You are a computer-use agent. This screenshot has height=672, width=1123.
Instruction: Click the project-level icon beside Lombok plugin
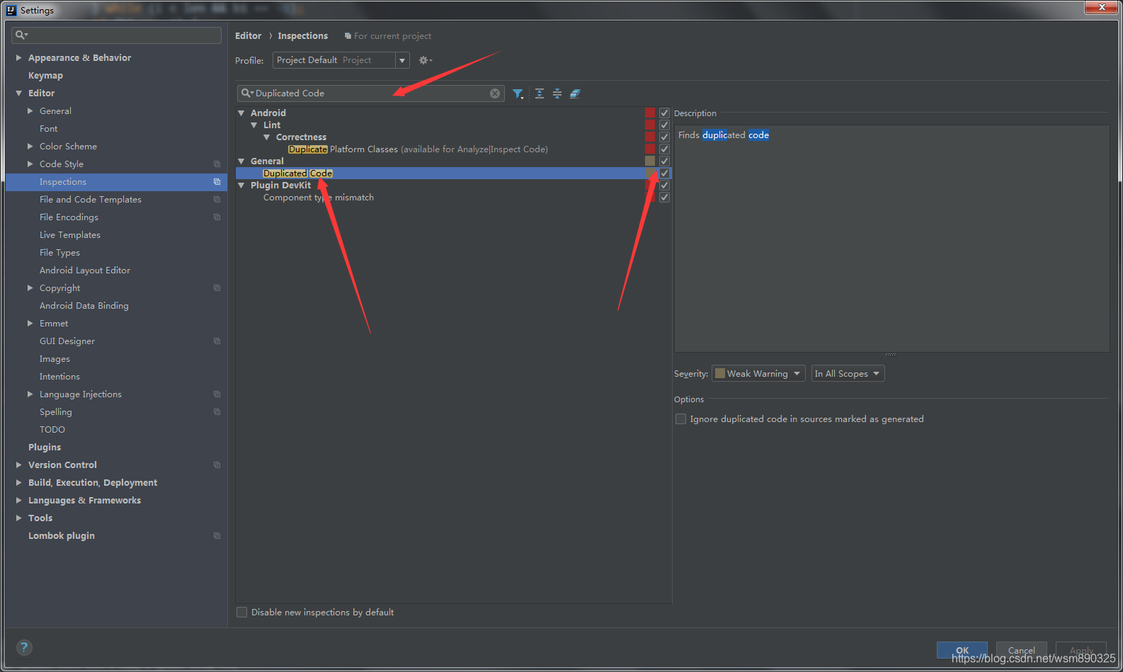[217, 536]
